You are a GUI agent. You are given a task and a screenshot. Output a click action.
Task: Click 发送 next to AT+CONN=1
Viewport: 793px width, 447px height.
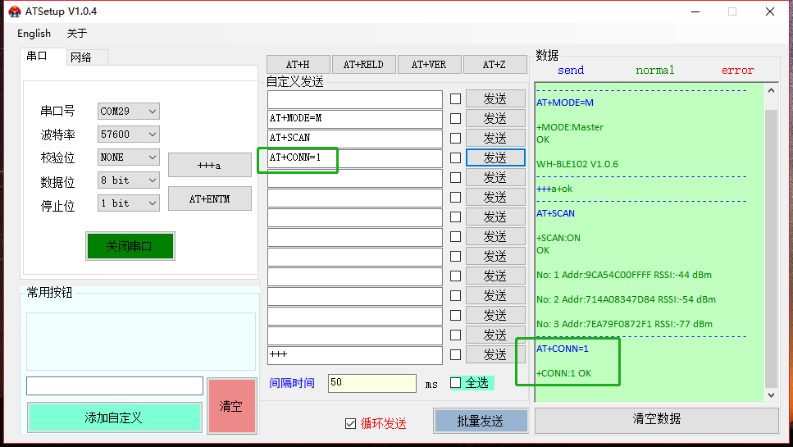[x=495, y=157]
